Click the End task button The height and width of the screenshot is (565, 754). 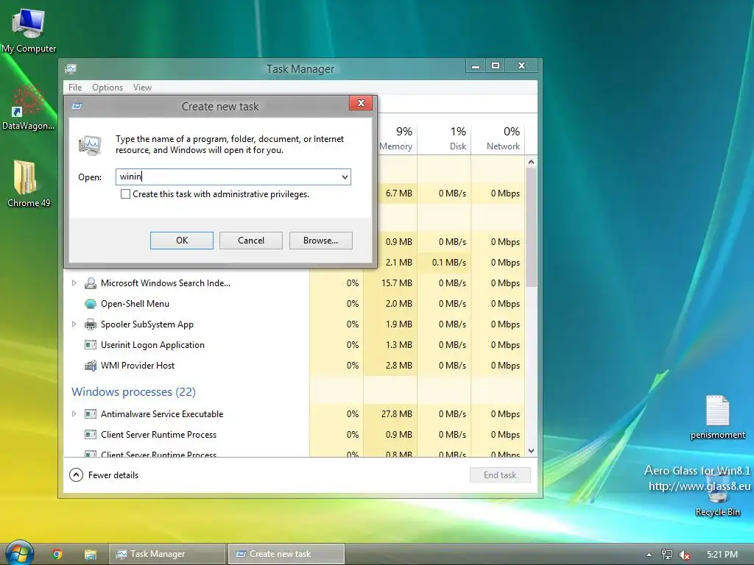pyautogui.click(x=500, y=475)
